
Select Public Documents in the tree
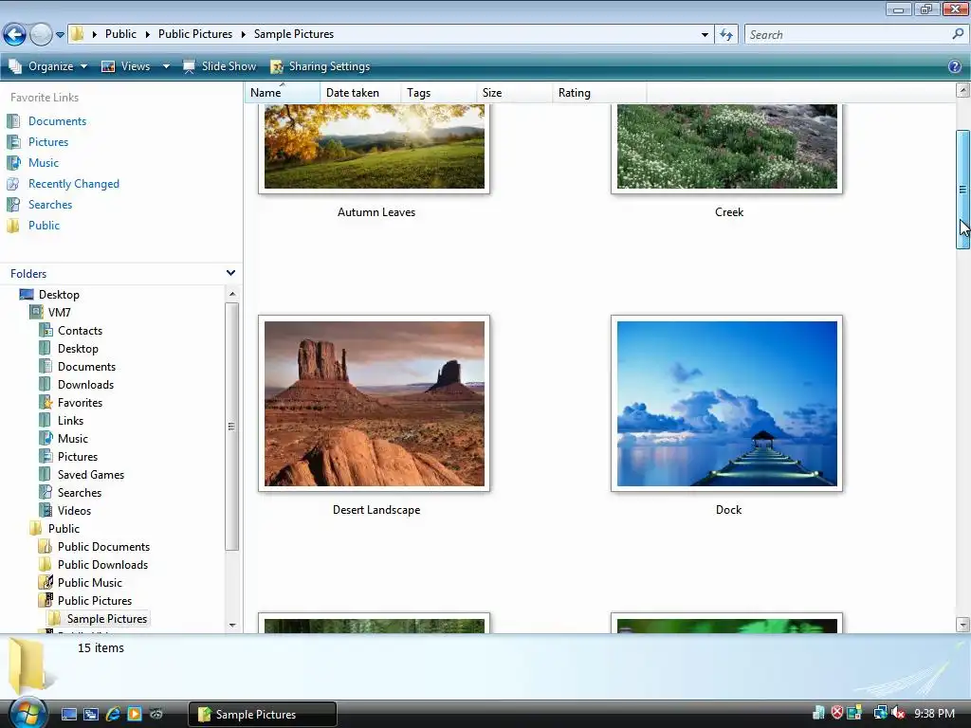[103, 547]
